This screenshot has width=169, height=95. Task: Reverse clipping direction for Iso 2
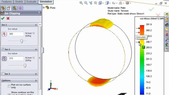click(x=4, y=59)
